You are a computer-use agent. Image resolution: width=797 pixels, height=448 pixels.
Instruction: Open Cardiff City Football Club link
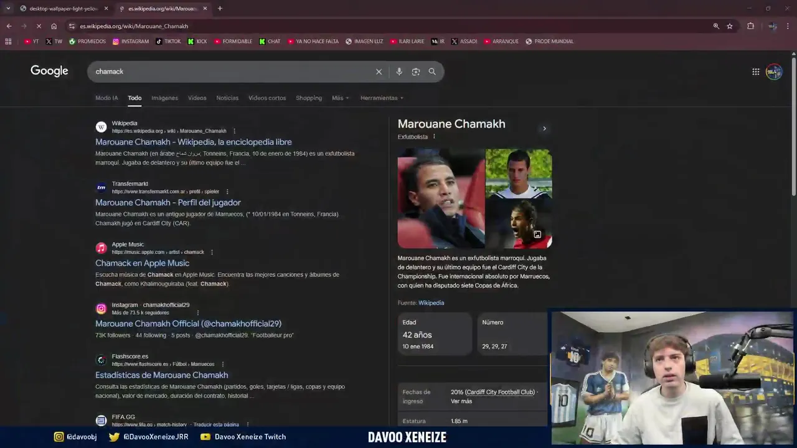[x=500, y=392]
